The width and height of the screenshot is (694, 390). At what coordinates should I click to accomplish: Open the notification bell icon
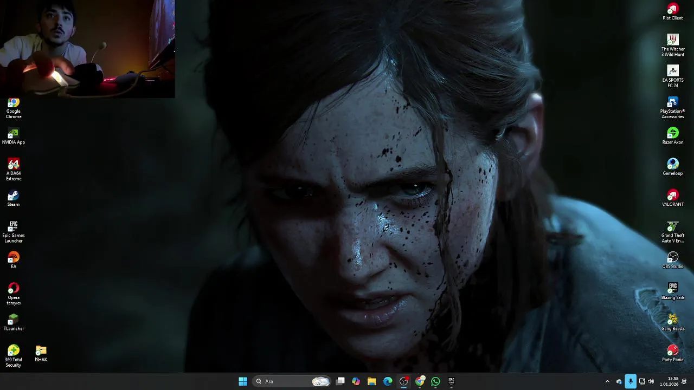tap(684, 381)
